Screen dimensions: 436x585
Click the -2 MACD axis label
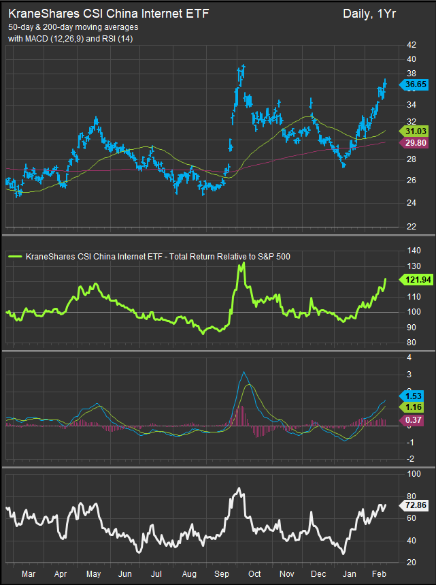409,459
